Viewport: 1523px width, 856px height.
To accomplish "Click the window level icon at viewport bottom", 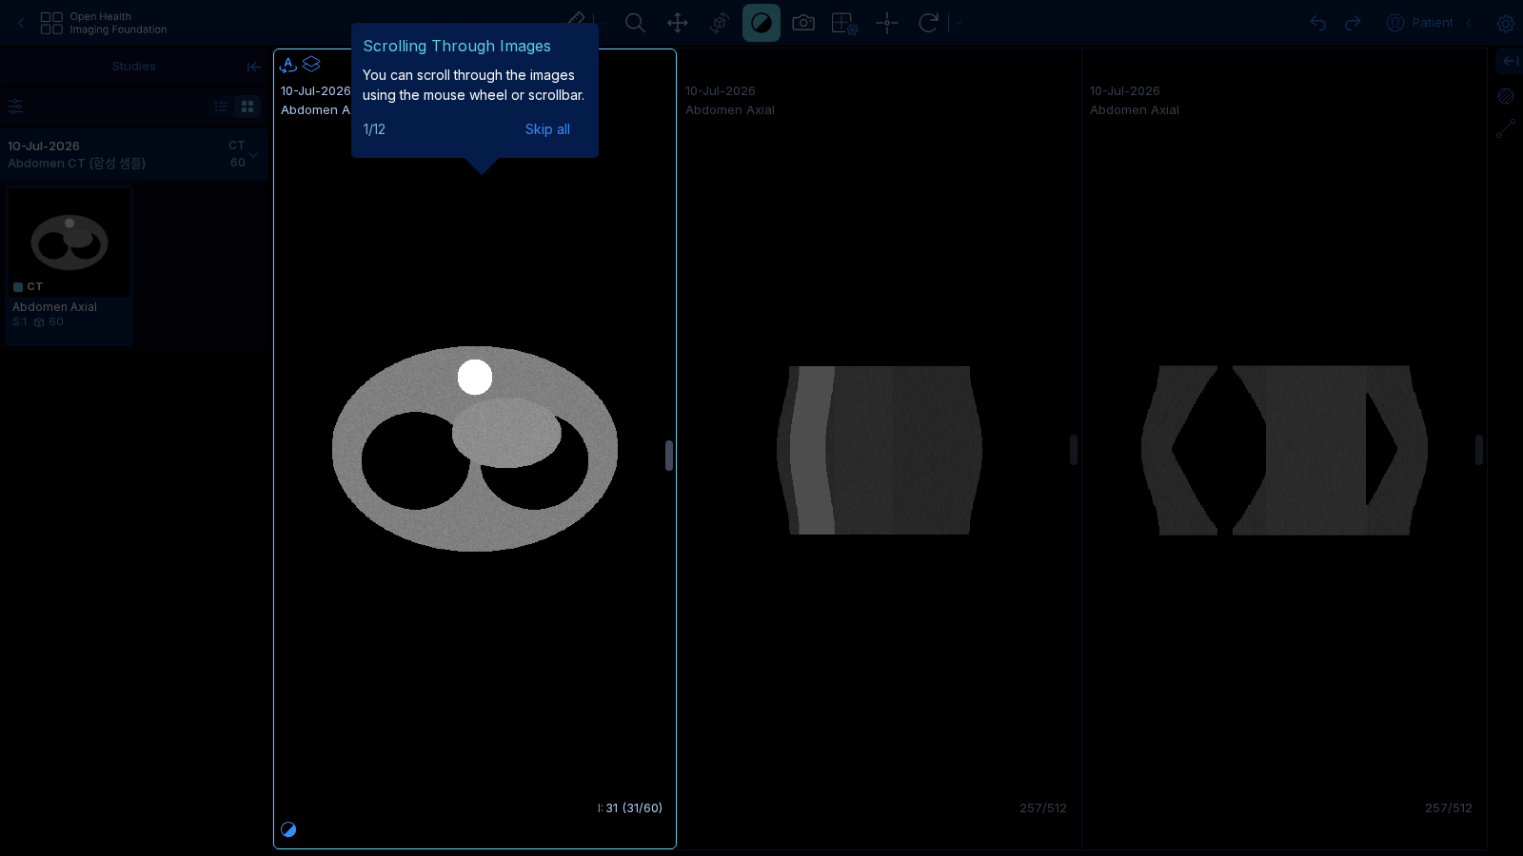I will [x=288, y=829].
